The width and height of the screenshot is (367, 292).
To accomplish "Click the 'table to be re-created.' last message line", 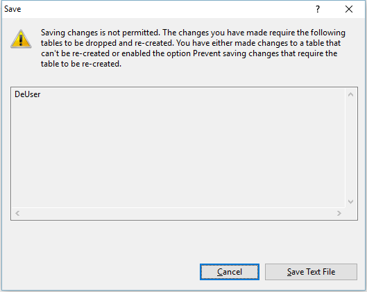I will click(81, 64).
